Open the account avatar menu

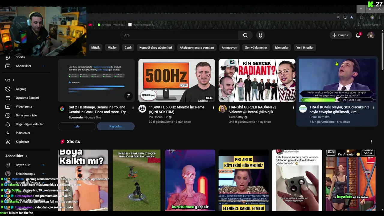click(x=371, y=35)
